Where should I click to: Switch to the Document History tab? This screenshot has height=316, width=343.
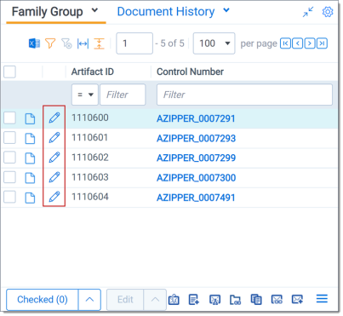[x=166, y=12]
